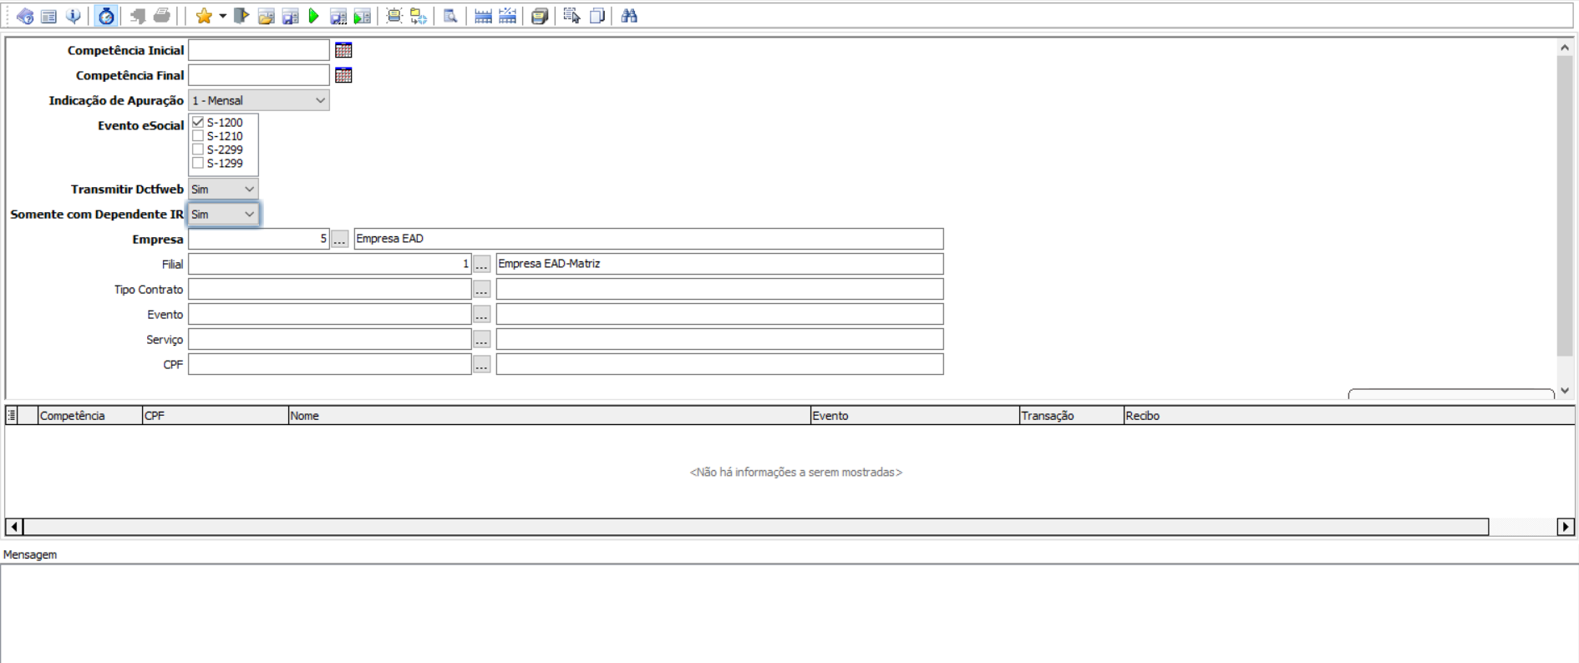This screenshot has height=663, width=1579.
Task: Open the Transmitir Dctfweb dropdown
Action: click(249, 190)
